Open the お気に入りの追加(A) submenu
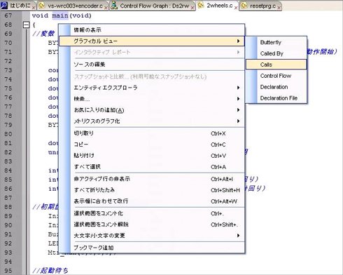 [x=151, y=110]
